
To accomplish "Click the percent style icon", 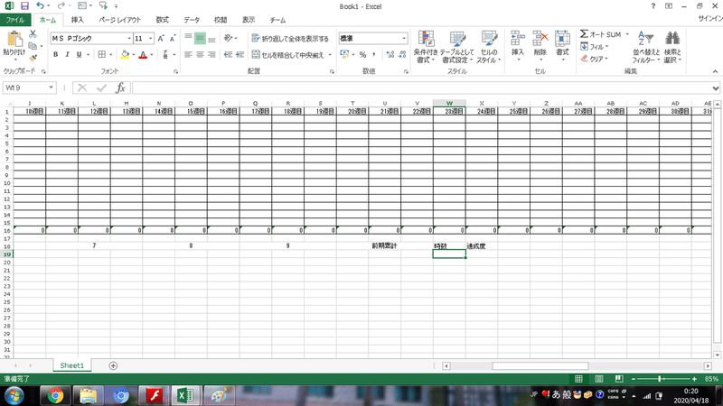I will tap(363, 55).
